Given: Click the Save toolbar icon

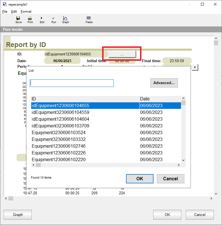Looking at the screenshot, I should coord(18,20).
